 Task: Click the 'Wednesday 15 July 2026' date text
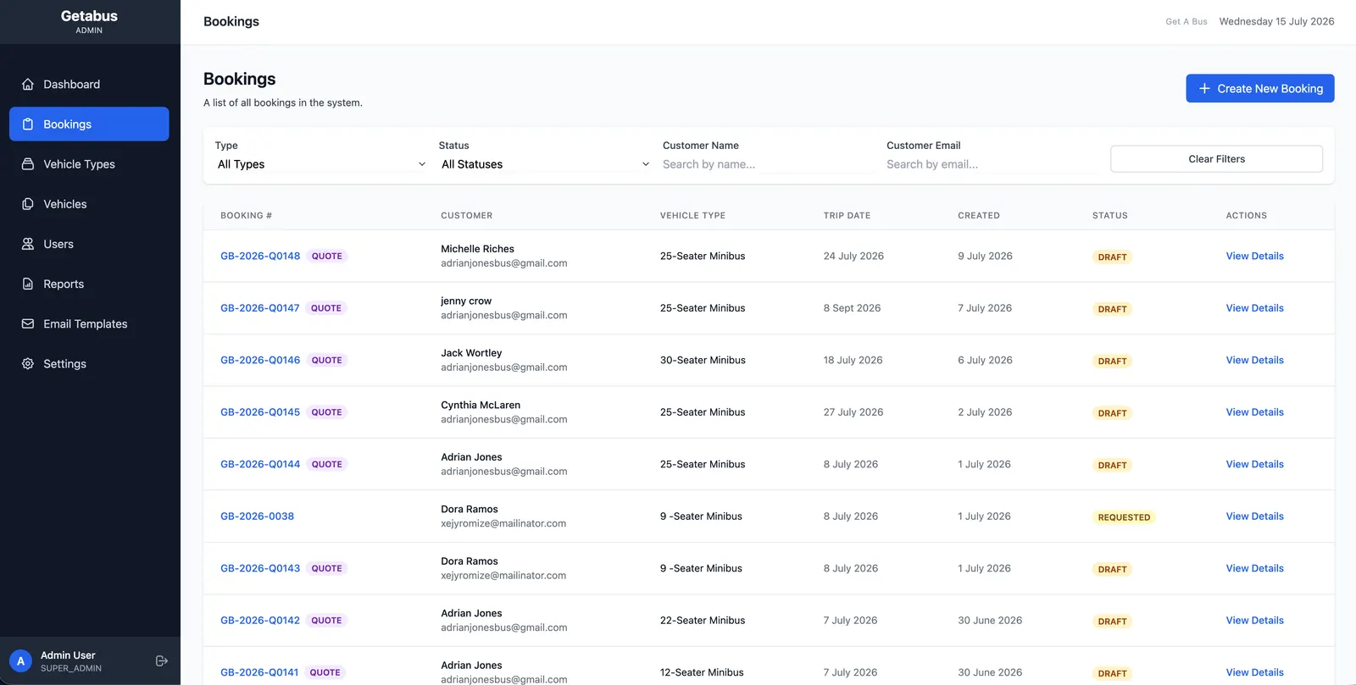pyautogui.click(x=1276, y=21)
